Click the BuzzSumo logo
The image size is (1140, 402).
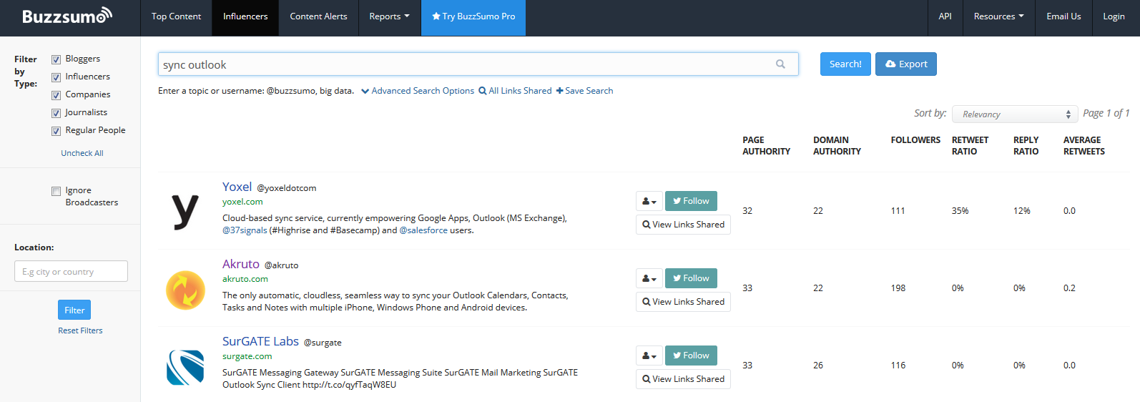67,16
